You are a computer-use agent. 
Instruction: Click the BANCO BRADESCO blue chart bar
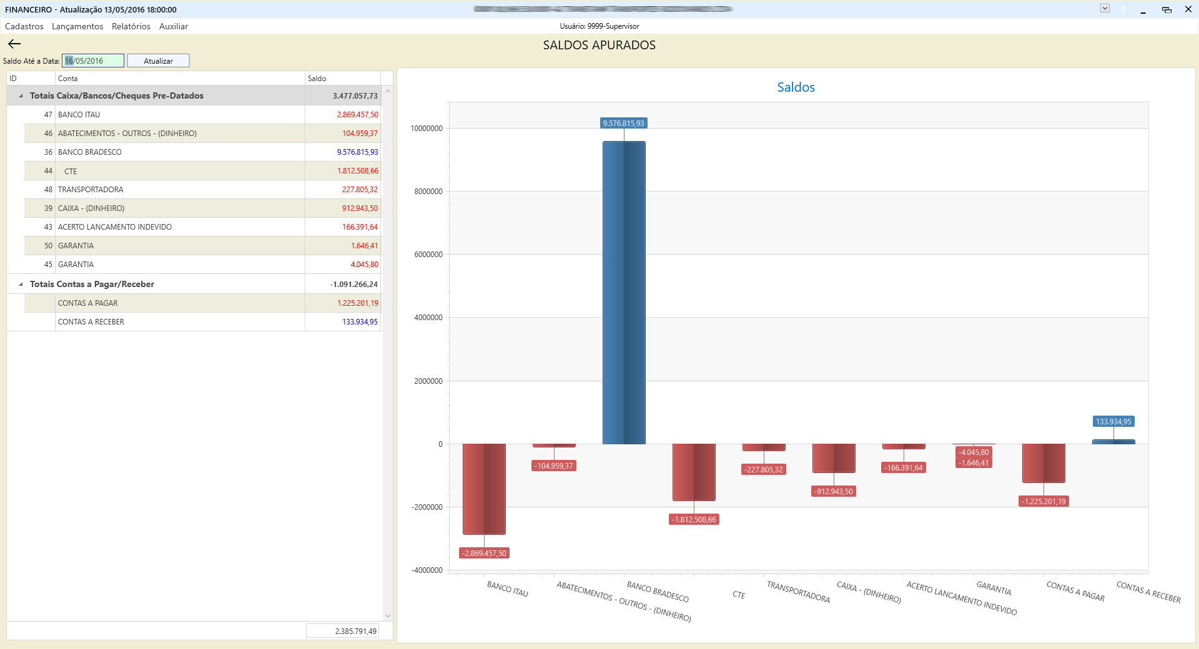(624, 293)
